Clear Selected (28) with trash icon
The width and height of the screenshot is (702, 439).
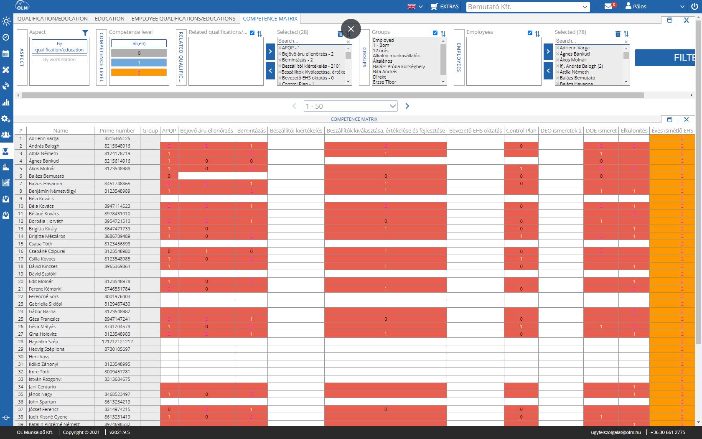[340, 34]
